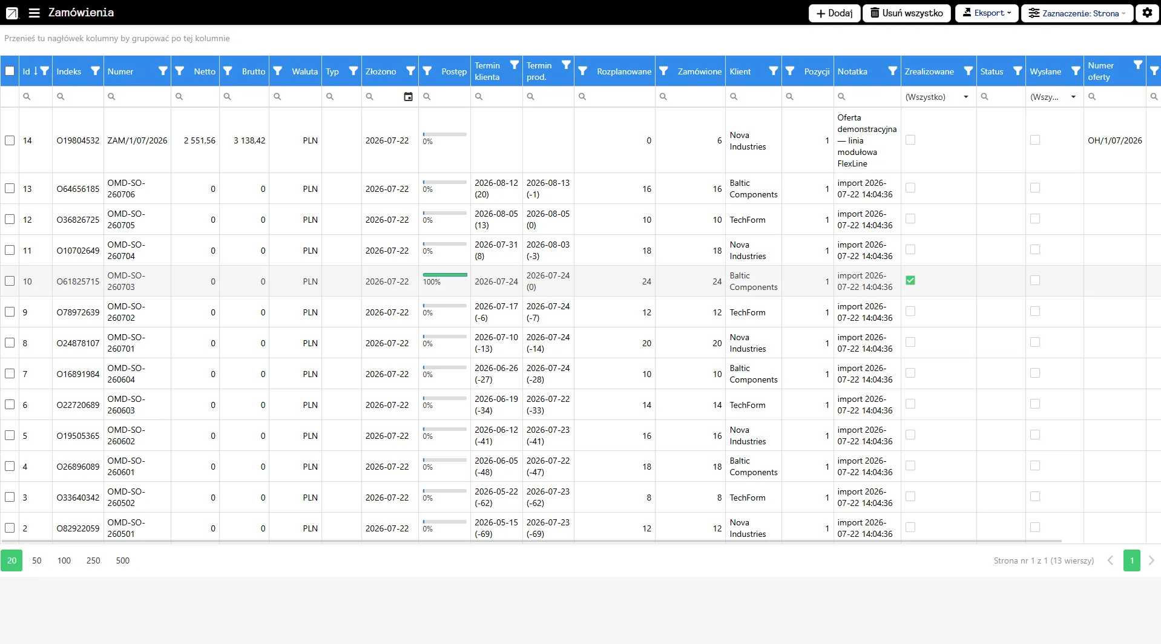
Task: Select the row checkbox for order Id 14
Action: 10,140
